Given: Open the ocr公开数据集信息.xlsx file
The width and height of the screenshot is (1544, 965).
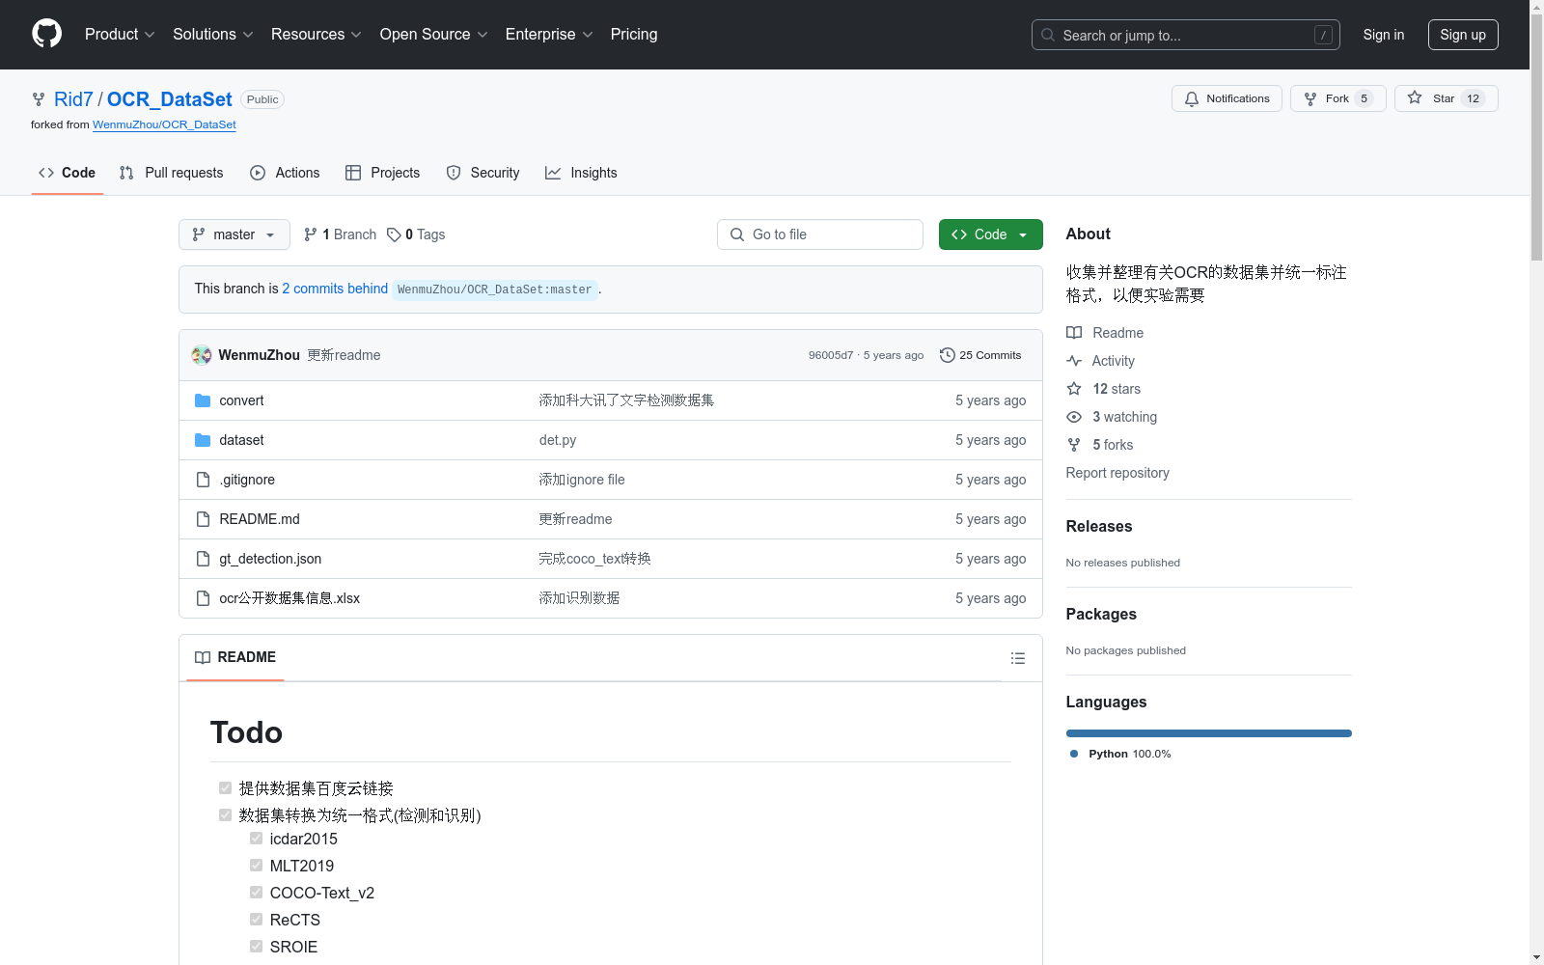Looking at the screenshot, I should click(x=289, y=598).
